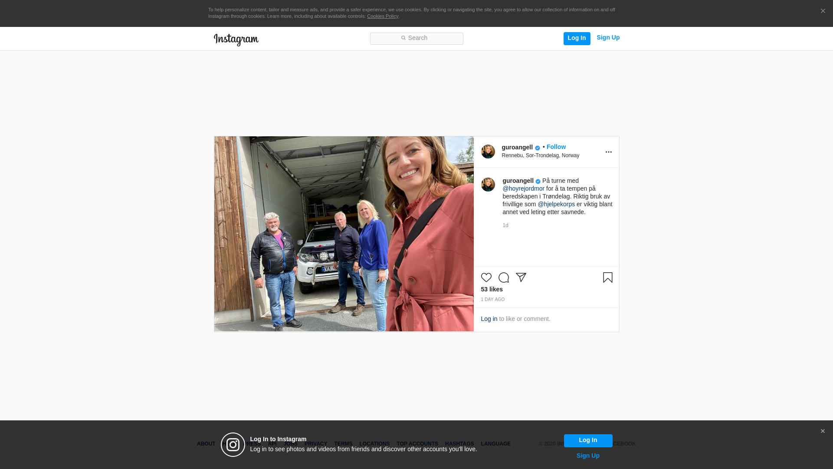Image resolution: width=833 pixels, height=469 pixels.
Task: Click the 1d timestamp under caption
Action: point(505,225)
